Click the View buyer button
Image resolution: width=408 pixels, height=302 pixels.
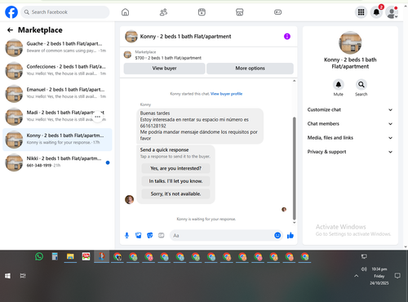click(164, 69)
